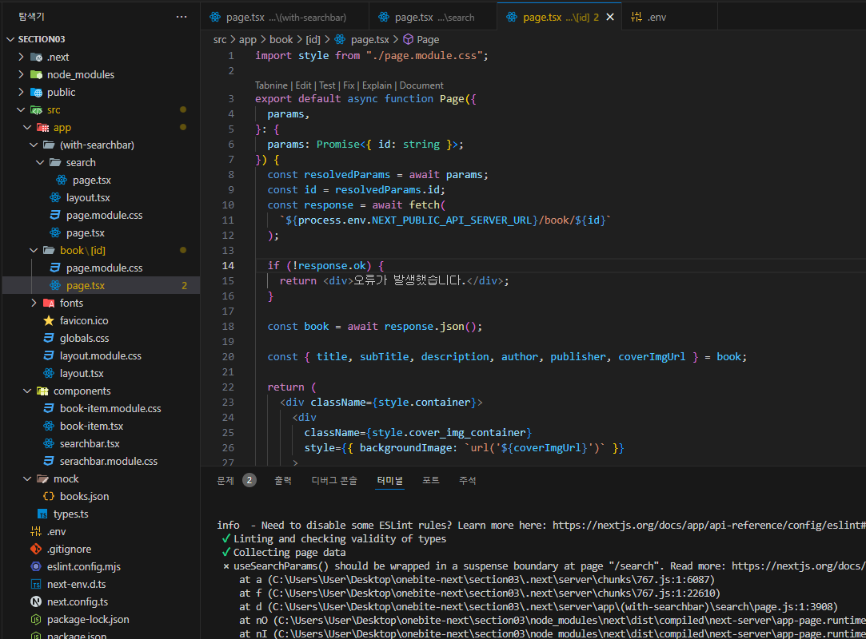The height and width of the screenshot is (639, 866).
Task: Open page.module.css under the book\[id] folder
Action: point(105,268)
